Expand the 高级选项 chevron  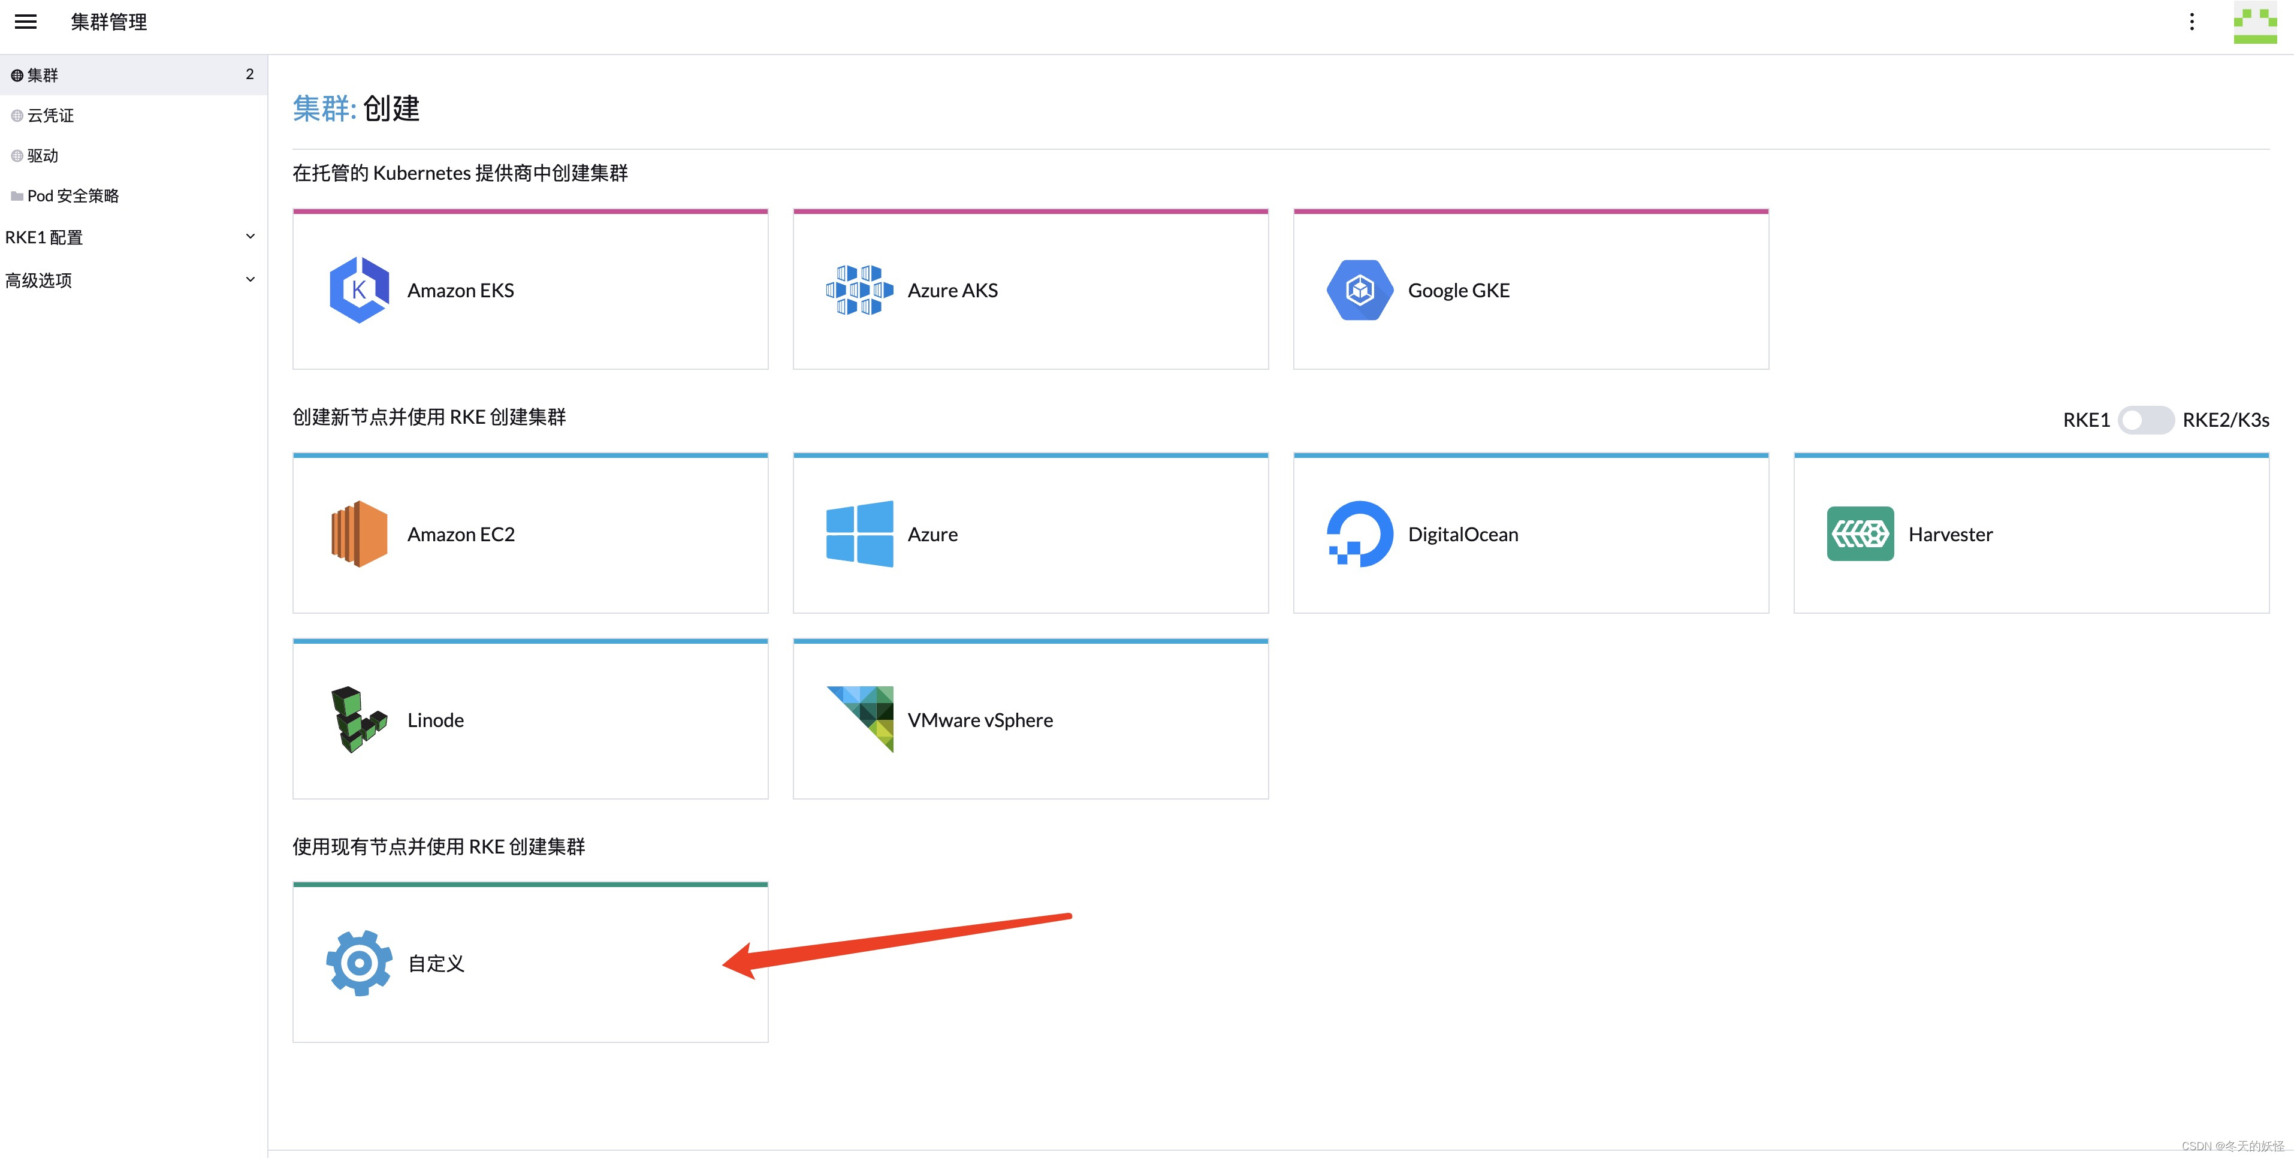pyautogui.click(x=250, y=279)
